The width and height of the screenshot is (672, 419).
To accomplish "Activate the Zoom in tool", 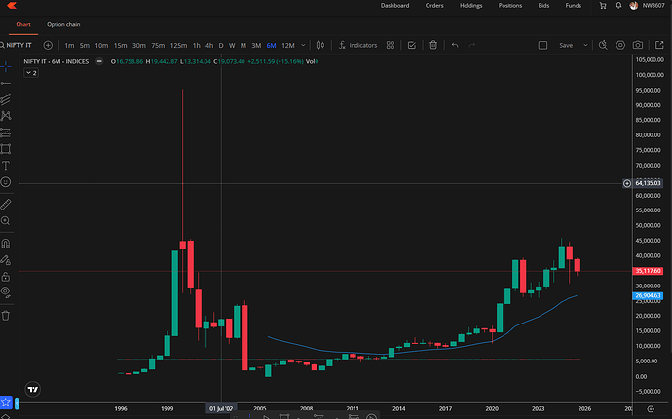I will [x=6, y=223].
